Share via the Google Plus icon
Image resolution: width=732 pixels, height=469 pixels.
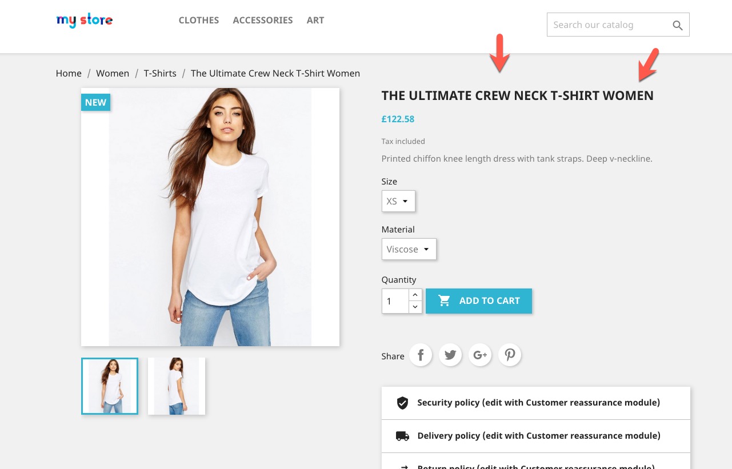[x=480, y=355]
